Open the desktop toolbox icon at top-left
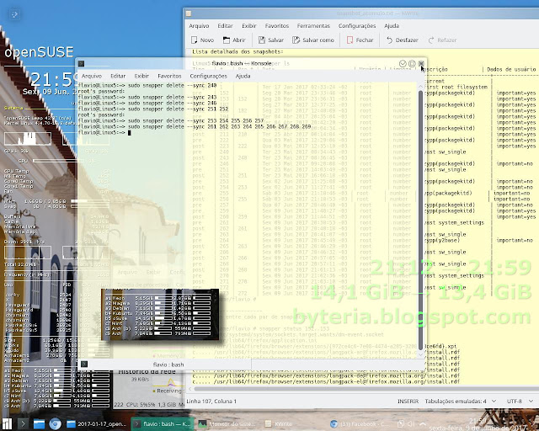 point(14,14)
